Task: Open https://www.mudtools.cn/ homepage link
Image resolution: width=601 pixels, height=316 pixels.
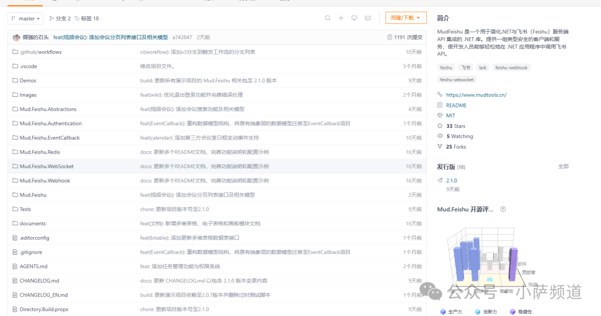Action: [x=476, y=95]
